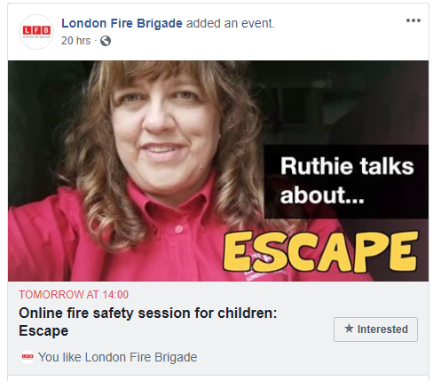Open the post options three-dot menu
433x381 pixels.
413,20
